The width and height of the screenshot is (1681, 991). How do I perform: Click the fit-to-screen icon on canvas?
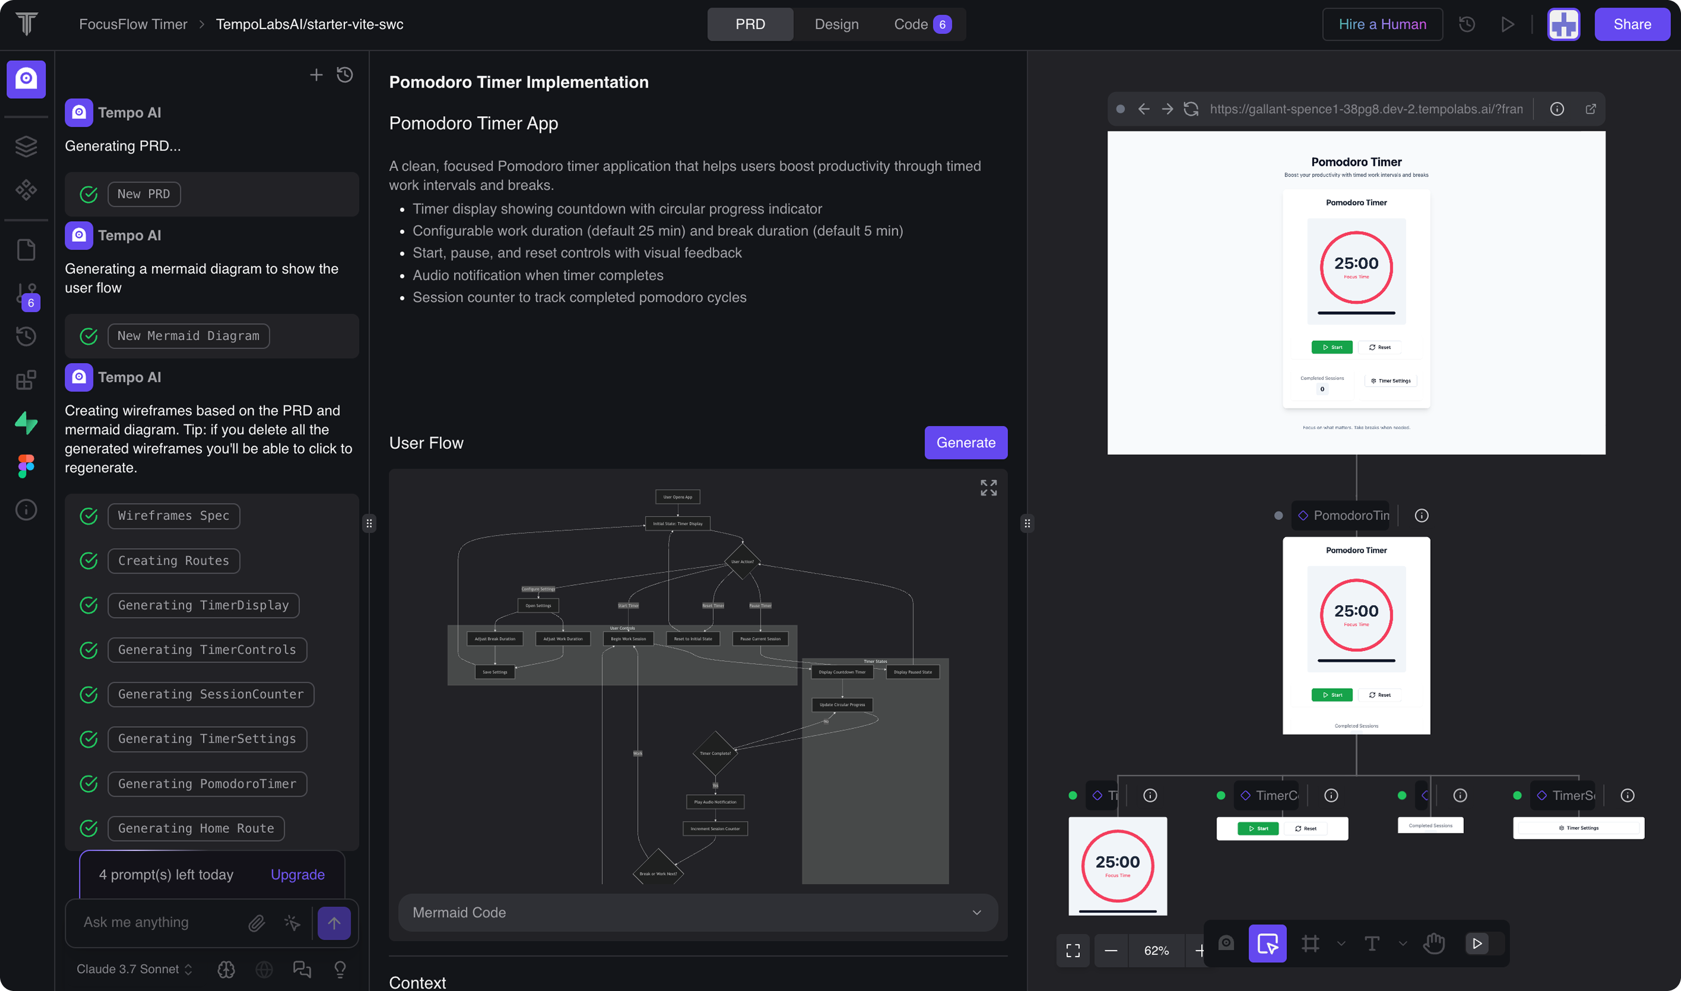(1073, 951)
